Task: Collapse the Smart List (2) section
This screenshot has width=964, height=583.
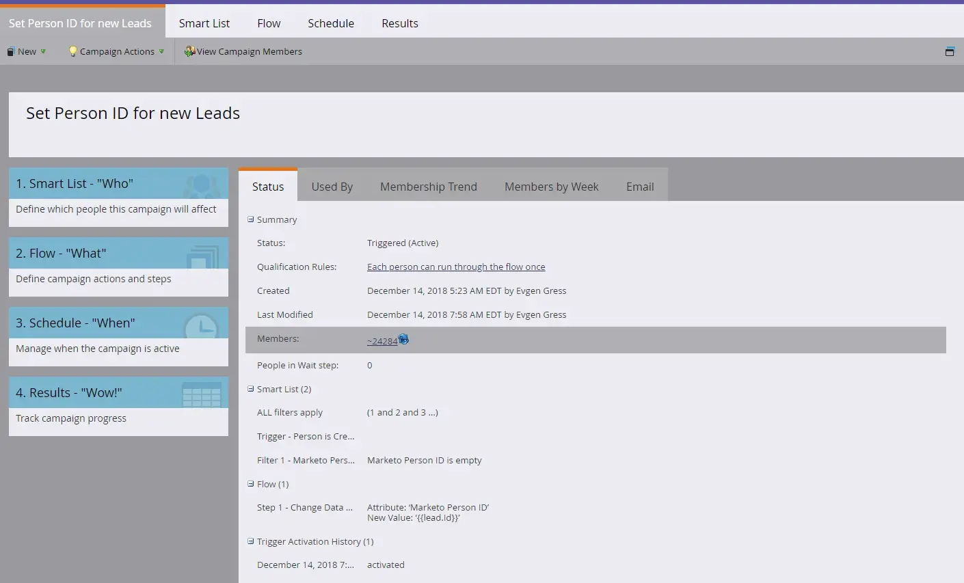Action: [x=251, y=389]
